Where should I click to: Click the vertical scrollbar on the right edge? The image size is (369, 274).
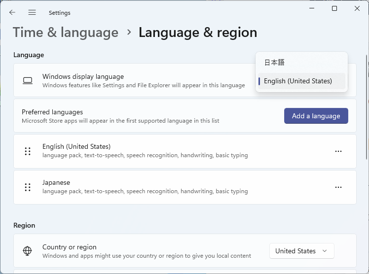[x=366, y=106]
